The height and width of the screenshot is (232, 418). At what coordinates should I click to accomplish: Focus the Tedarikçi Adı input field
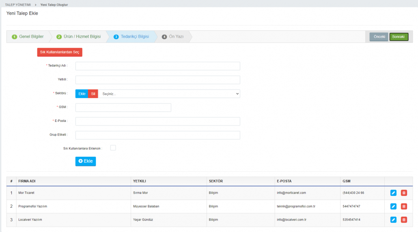coord(157,66)
